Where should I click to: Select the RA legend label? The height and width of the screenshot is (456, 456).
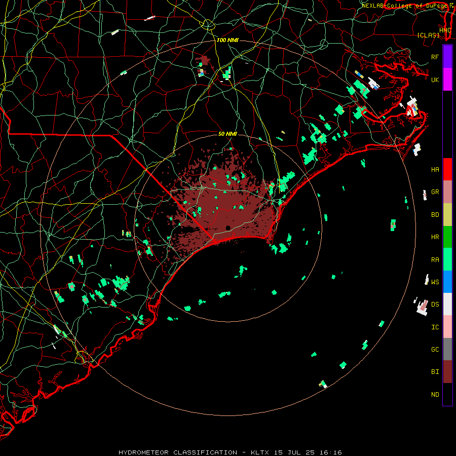(435, 260)
